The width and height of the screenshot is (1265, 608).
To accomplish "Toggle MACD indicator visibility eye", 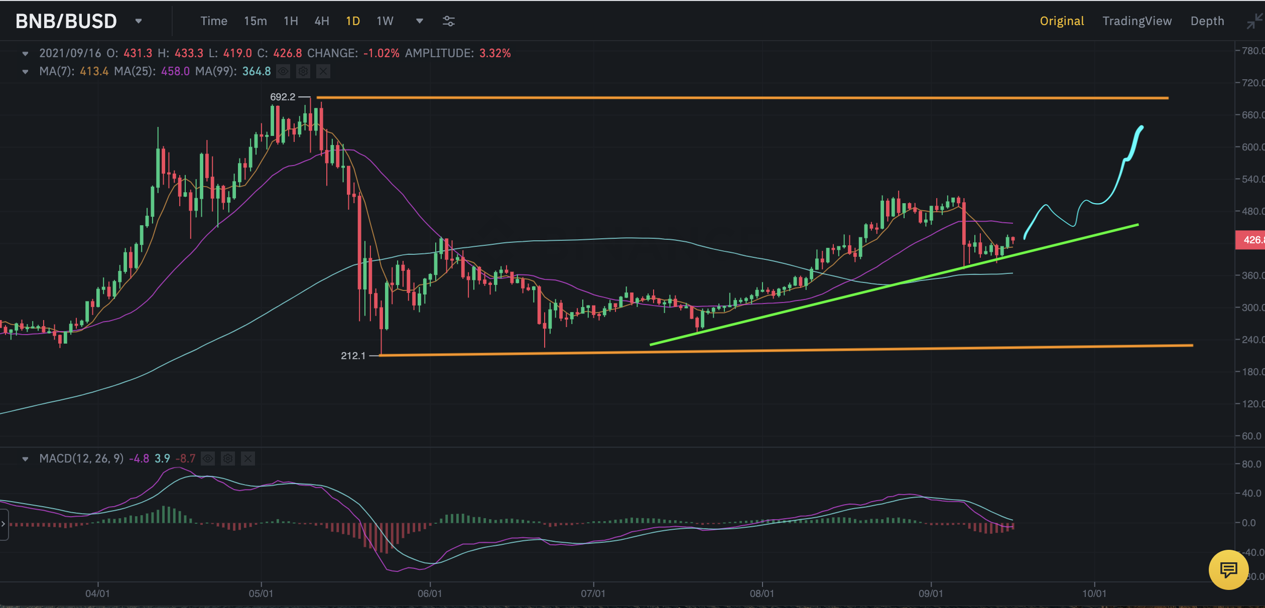I will click(208, 459).
